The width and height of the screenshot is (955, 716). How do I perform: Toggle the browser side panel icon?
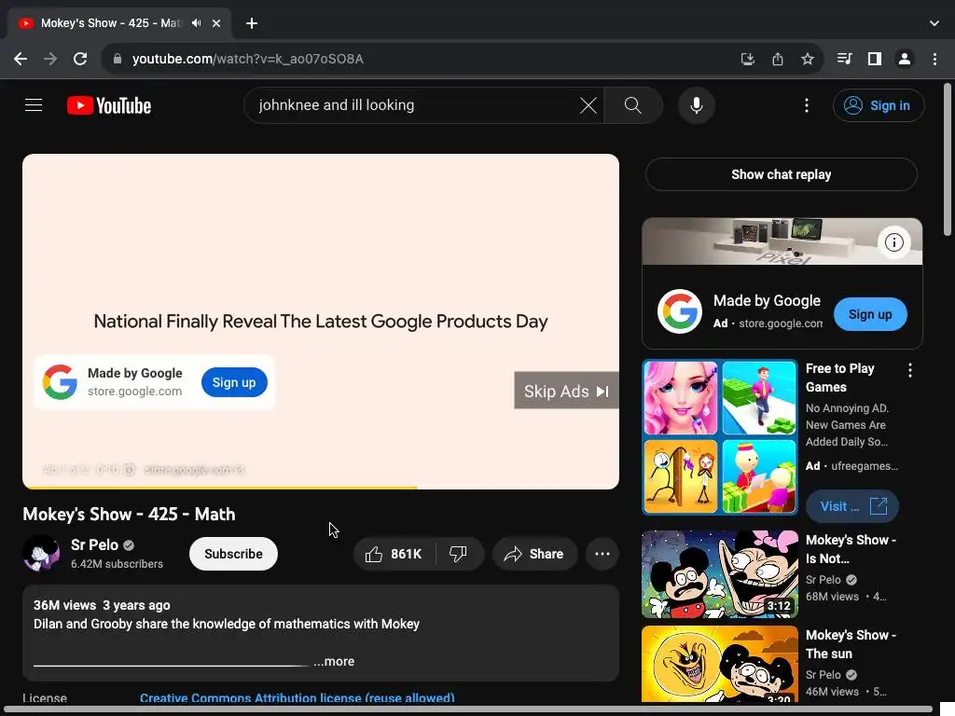coord(875,59)
